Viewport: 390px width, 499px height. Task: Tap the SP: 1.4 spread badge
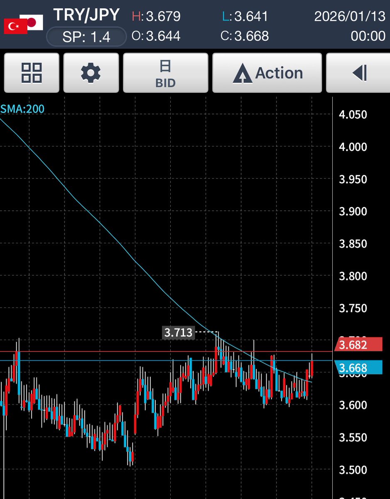coord(86,37)
